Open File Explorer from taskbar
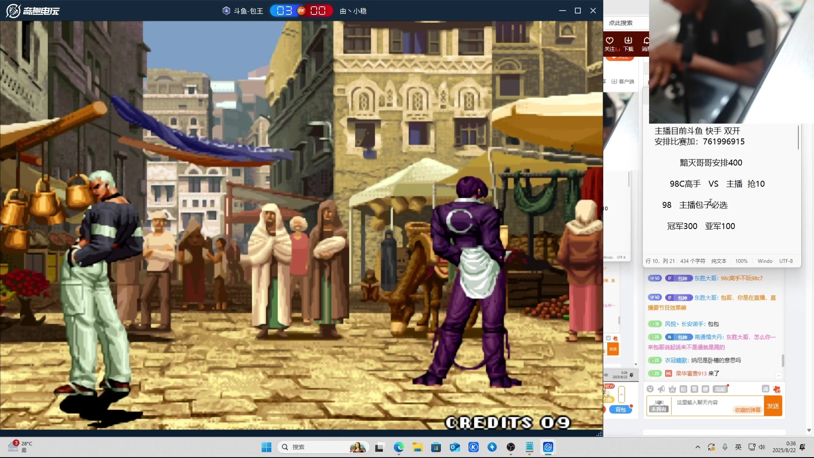The height and width of the screenshot is (458, 814). (418, 447)
